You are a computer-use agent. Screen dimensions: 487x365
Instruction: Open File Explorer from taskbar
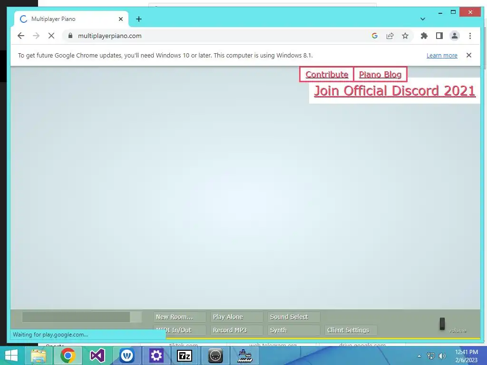[x=39, y=355]
